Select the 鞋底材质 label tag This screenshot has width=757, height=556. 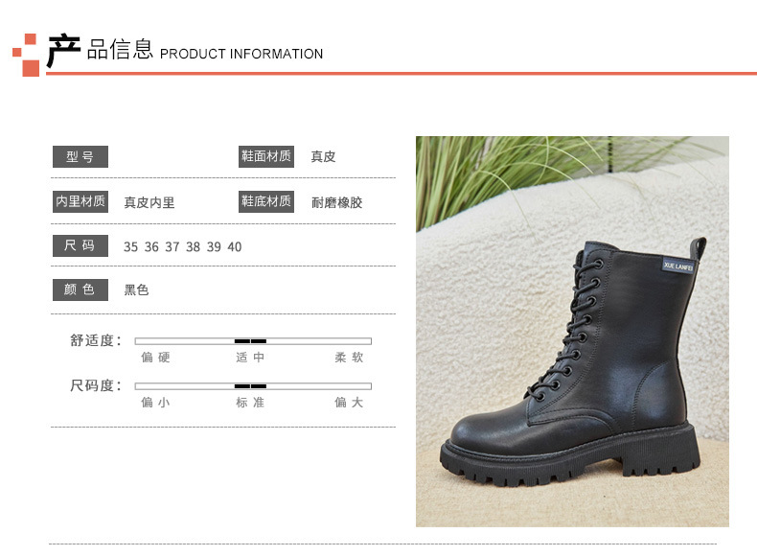pos(266,201)
